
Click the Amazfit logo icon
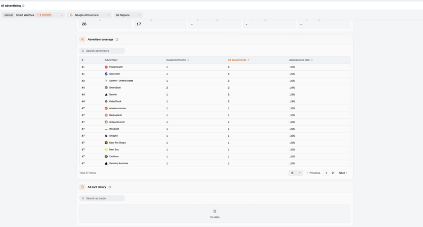(x=106, y=136)
